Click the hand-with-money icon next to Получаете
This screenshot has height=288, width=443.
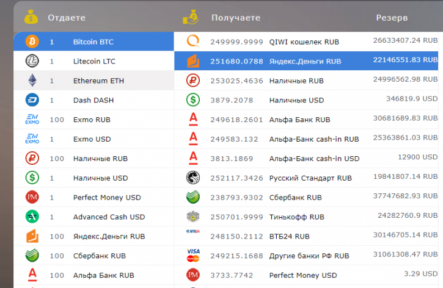pos(191,17)
